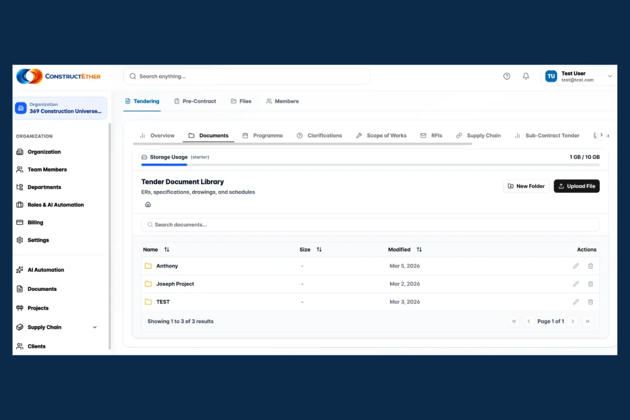Delete the Anthony folder with trash icon
This screenshot has height=420, width=630.
591,266
